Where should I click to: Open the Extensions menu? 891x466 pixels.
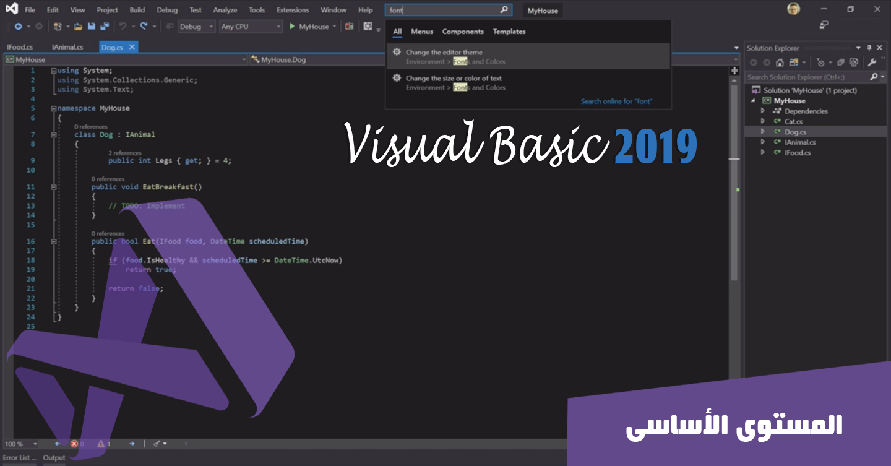tap(293, 10)
